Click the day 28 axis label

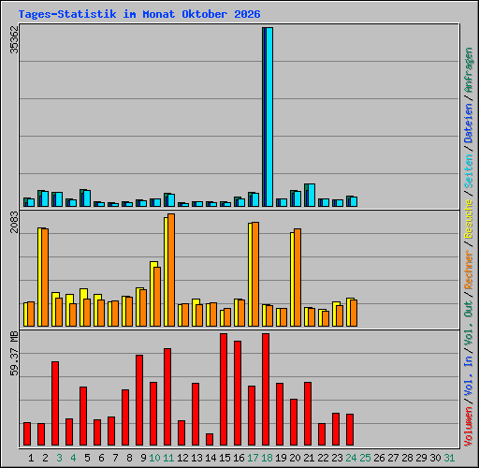[407, 458]
